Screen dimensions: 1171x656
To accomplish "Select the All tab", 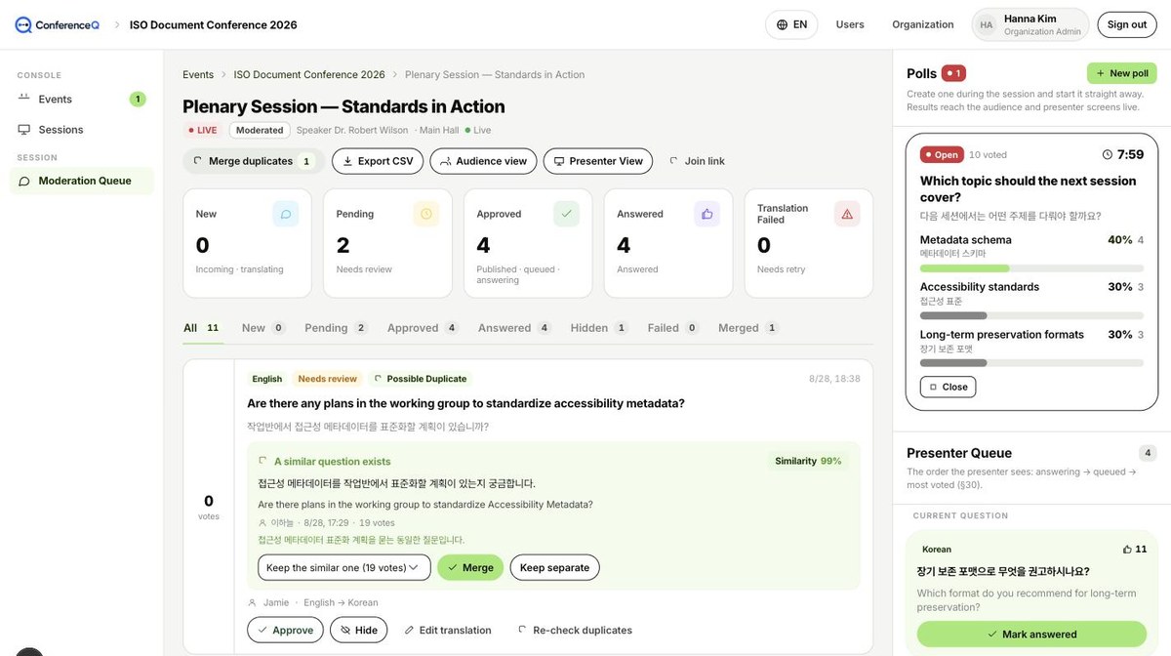I will [x=203, y=328].
